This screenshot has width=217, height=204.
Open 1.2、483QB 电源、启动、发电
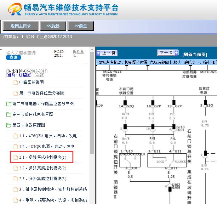tap(47, 146)
